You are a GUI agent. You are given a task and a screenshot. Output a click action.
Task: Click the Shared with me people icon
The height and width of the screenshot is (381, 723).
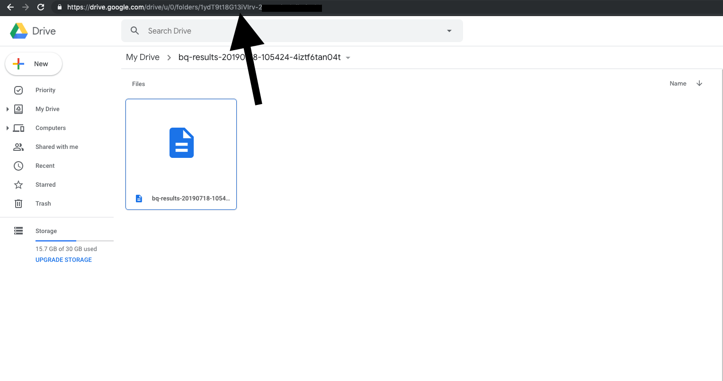point(18,147)
